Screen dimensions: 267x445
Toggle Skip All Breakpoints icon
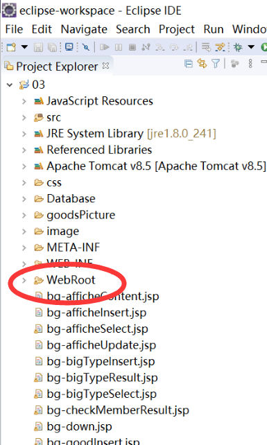(85, 47)
